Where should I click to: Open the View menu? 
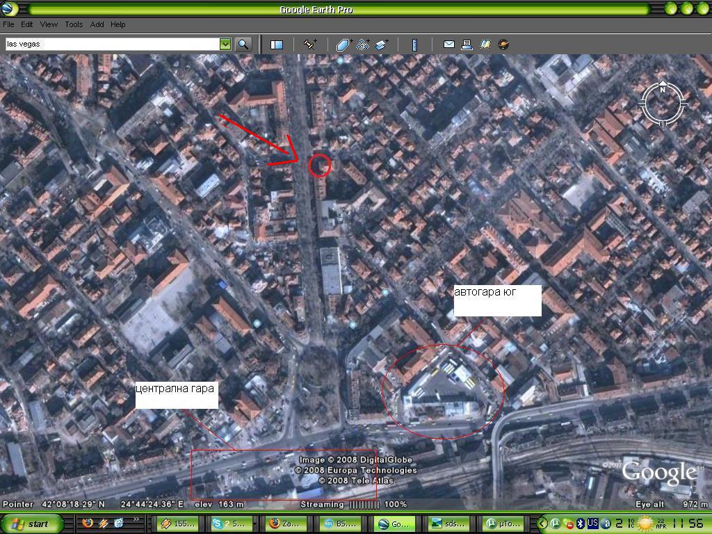coord(49,24)
